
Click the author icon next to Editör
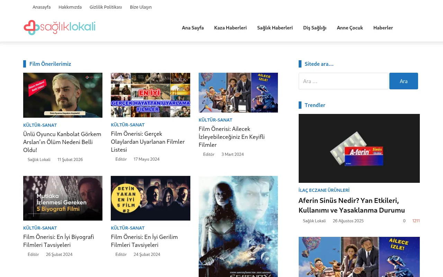tap(112, 159)
